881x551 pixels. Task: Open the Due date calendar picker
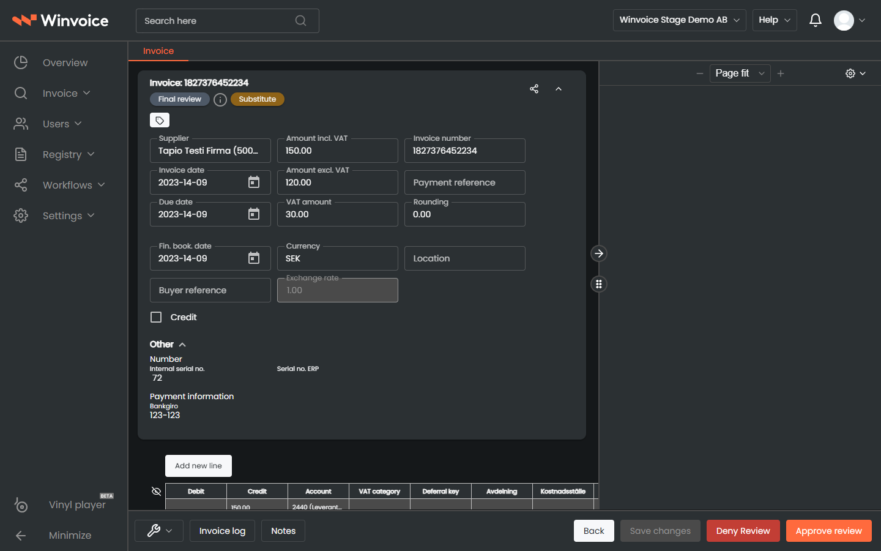(x=254, y=214)
